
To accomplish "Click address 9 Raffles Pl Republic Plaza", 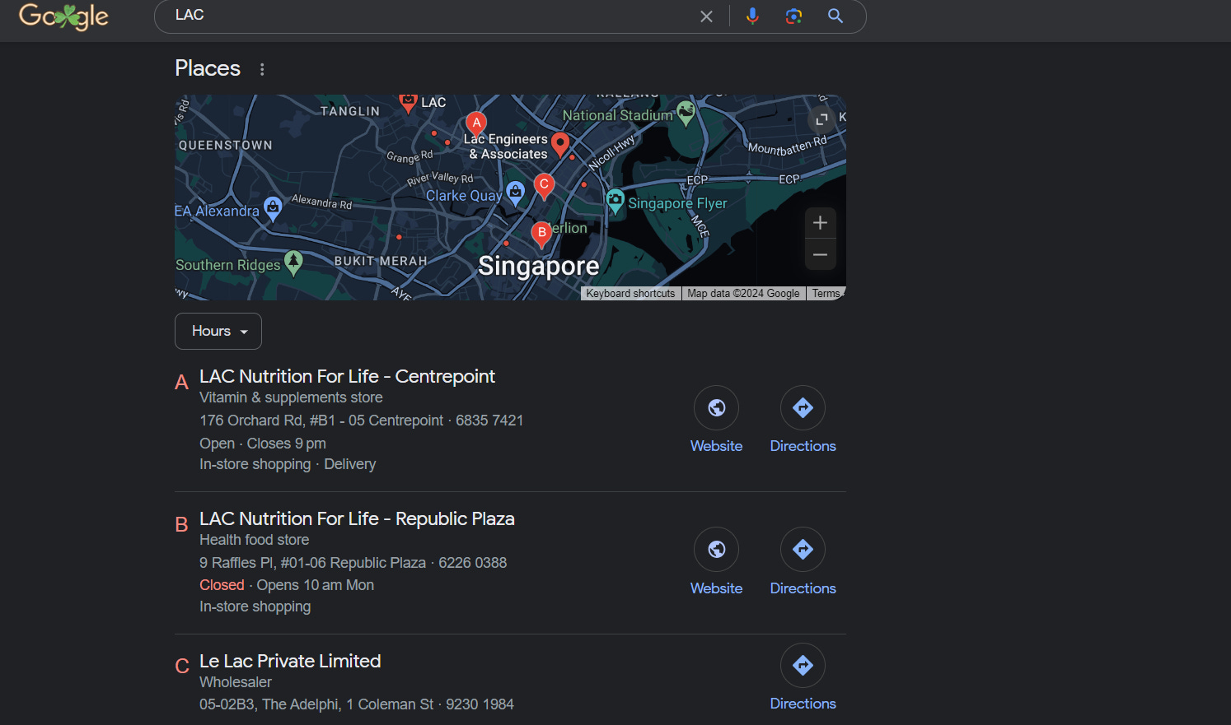I will tap(312, 563).
